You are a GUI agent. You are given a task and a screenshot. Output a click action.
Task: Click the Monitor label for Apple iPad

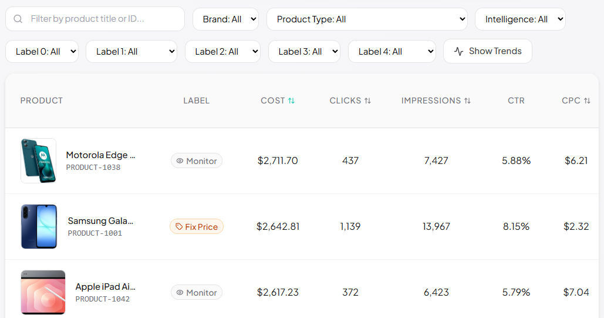point(197,293)
